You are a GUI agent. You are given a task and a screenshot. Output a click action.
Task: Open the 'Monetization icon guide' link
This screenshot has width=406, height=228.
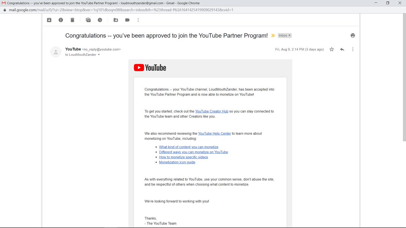point(177,162)
